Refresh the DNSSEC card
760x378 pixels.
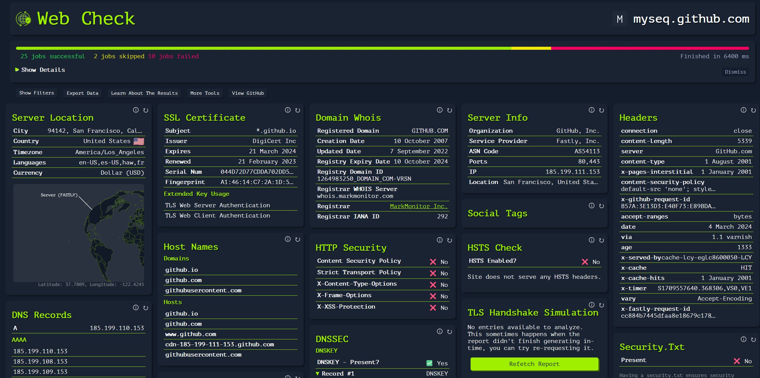click(x=449, y=332)
